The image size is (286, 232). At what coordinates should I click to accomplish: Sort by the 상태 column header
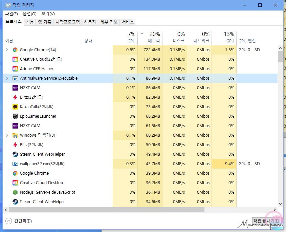pos(97,38)
